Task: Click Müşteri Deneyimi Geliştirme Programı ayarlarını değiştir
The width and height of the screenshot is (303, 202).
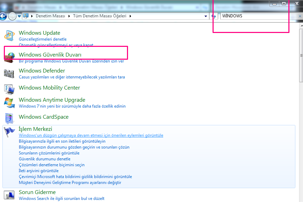Action: tap(70, 183)
